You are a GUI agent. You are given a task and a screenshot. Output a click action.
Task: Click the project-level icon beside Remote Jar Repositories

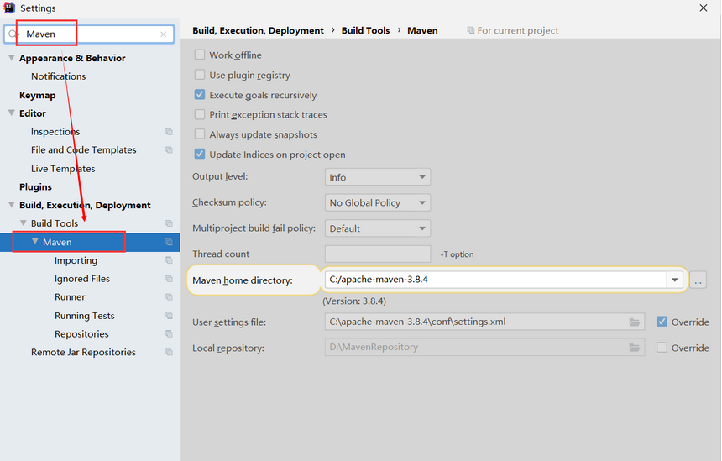point(169,353)
